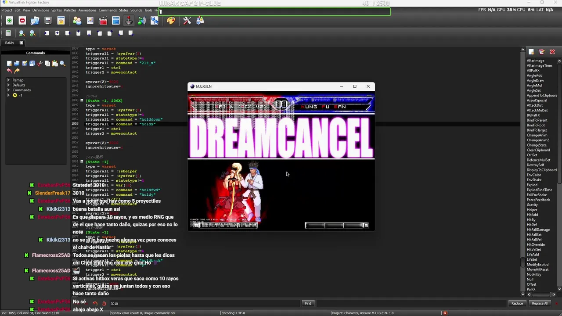Image resolution: width=562 pixels, height=316 pixels.
Task: Open the Definitions menu
Action: 41,10
